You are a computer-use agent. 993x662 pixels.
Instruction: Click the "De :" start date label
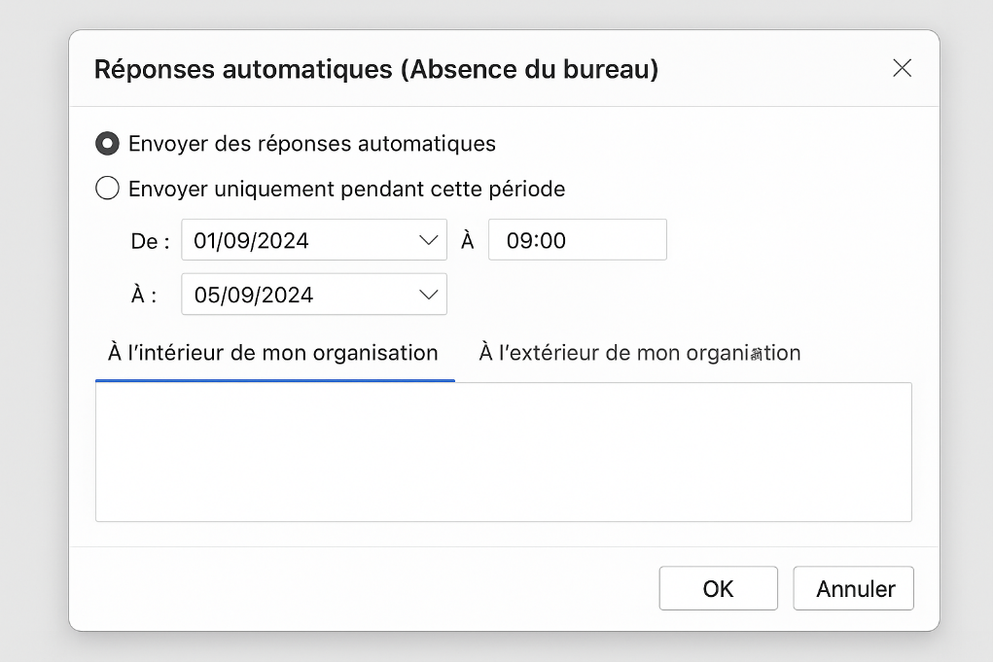(150, 241)
